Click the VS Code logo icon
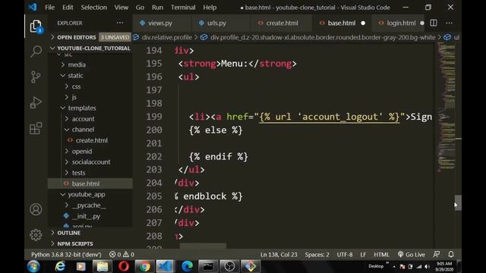486x273 pixels. [x=33, y=7]
